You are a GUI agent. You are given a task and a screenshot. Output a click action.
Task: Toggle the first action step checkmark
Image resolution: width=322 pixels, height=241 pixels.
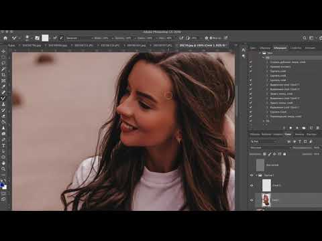coord(251,62)
